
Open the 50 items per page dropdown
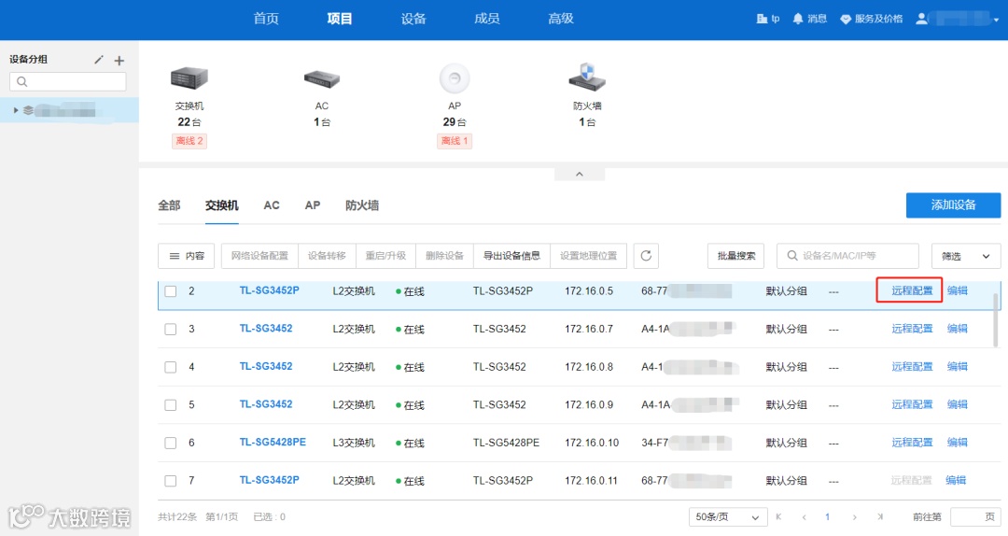pos(728,516)
